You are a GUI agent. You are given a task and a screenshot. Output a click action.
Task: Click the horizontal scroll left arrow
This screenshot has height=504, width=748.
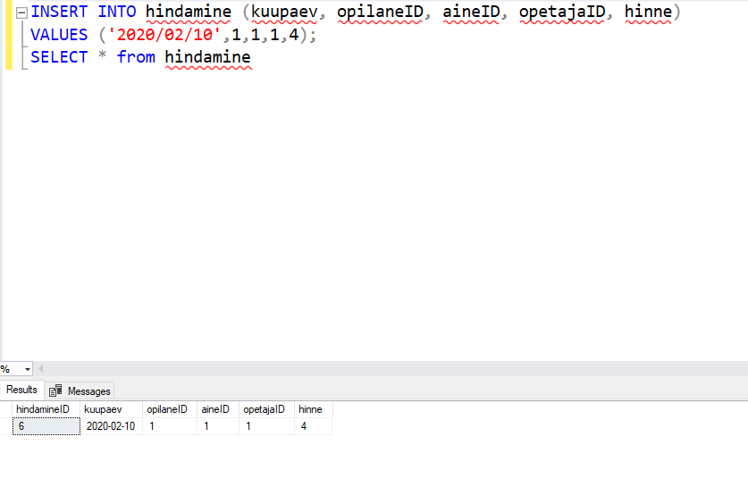click(40, 368)
